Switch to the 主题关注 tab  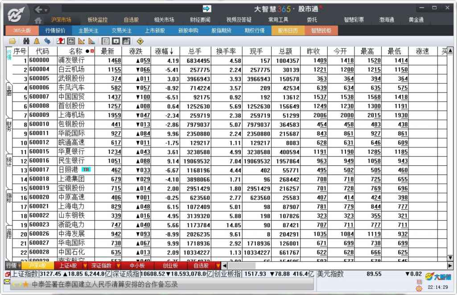(88, 30)
